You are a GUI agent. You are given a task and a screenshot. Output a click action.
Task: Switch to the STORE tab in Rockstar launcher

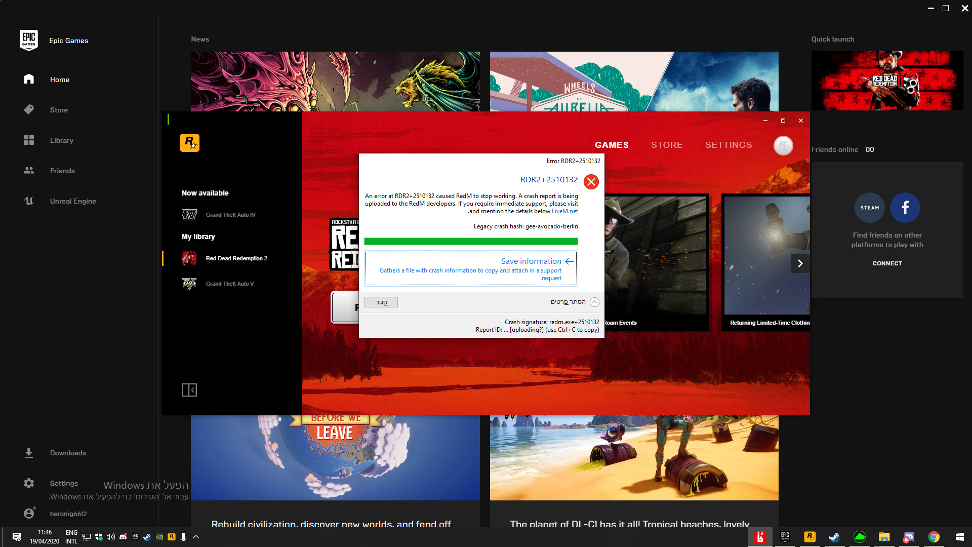click(667, 145)
